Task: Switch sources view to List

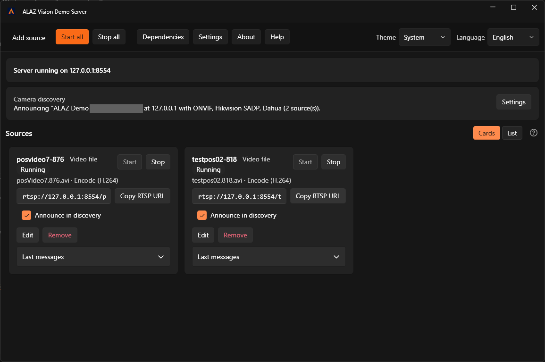Action: (x=512, y=133)
